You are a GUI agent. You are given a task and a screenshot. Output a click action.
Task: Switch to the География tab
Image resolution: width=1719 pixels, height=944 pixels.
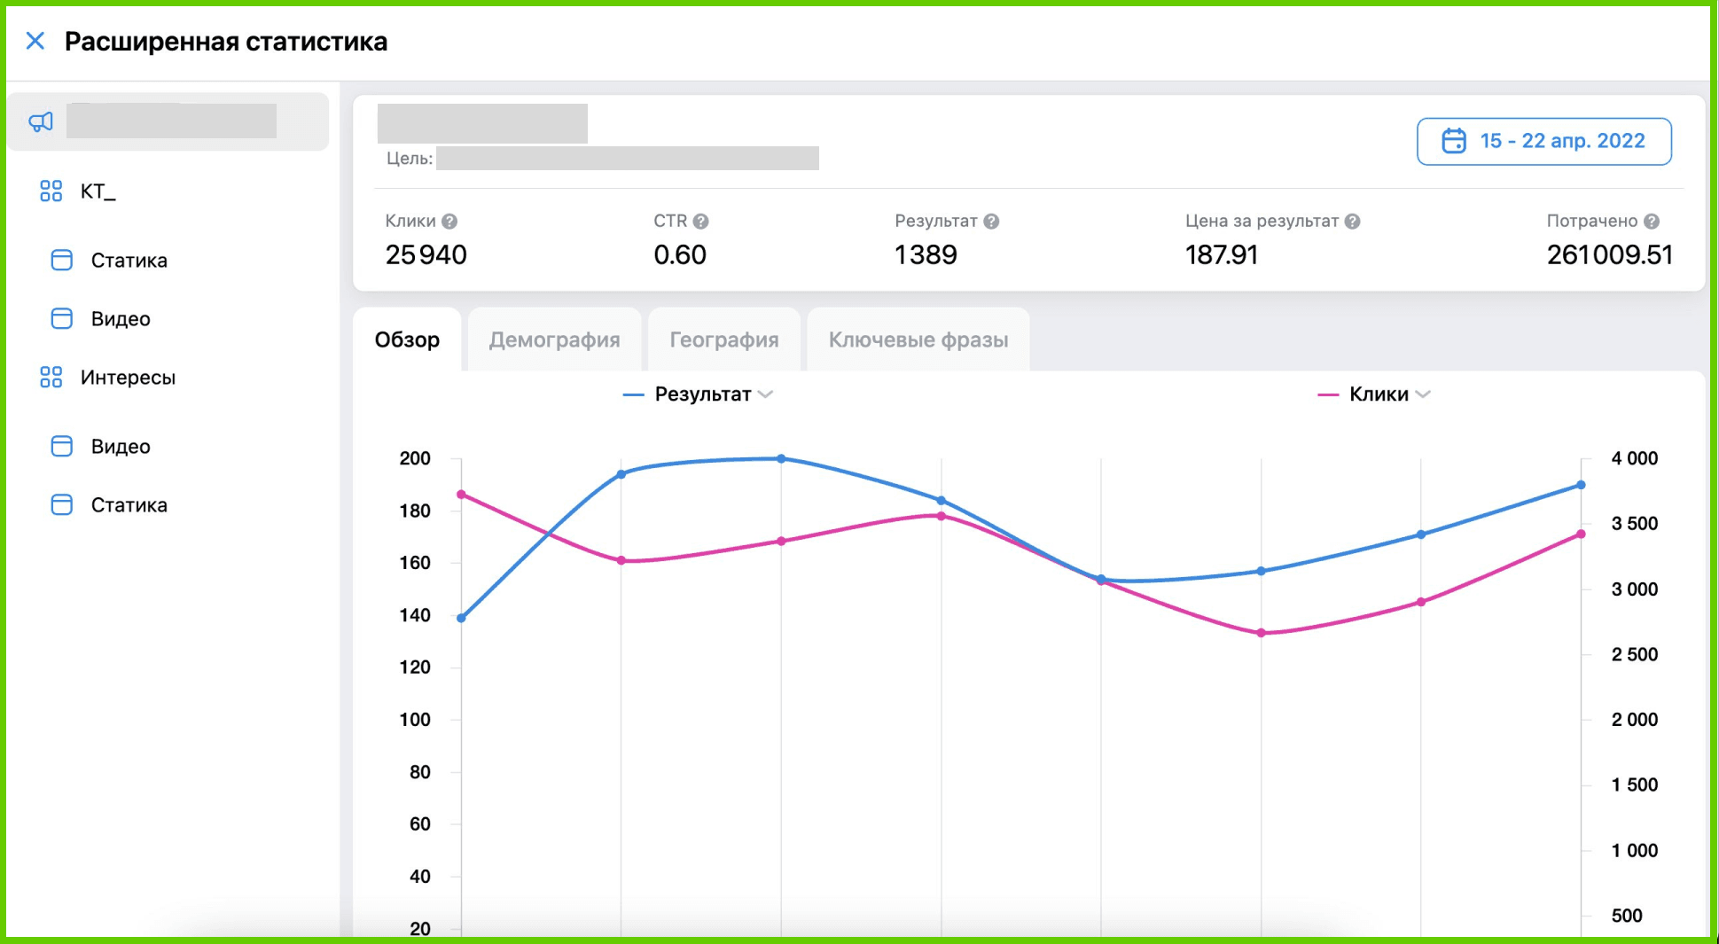[x=723, y=340]
